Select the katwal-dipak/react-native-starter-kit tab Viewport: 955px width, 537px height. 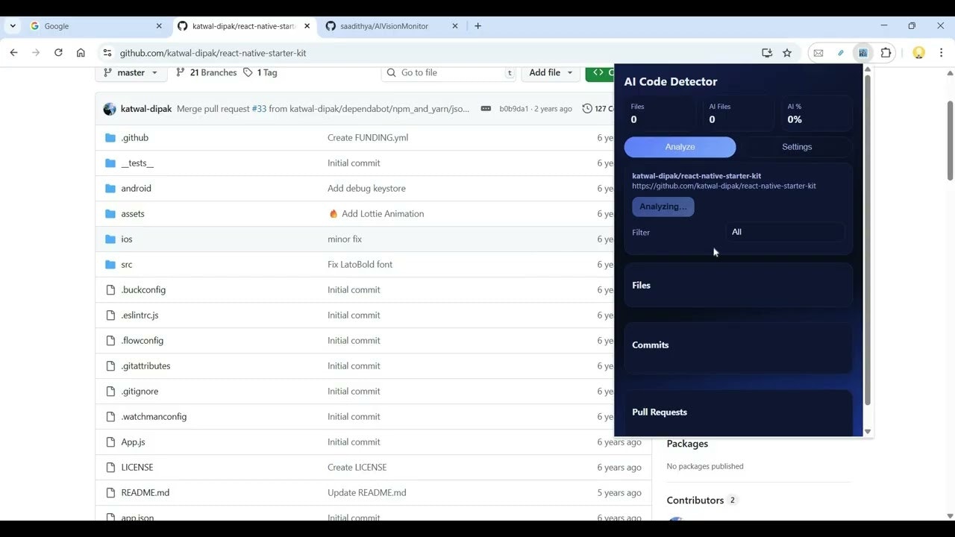[244, 26]
